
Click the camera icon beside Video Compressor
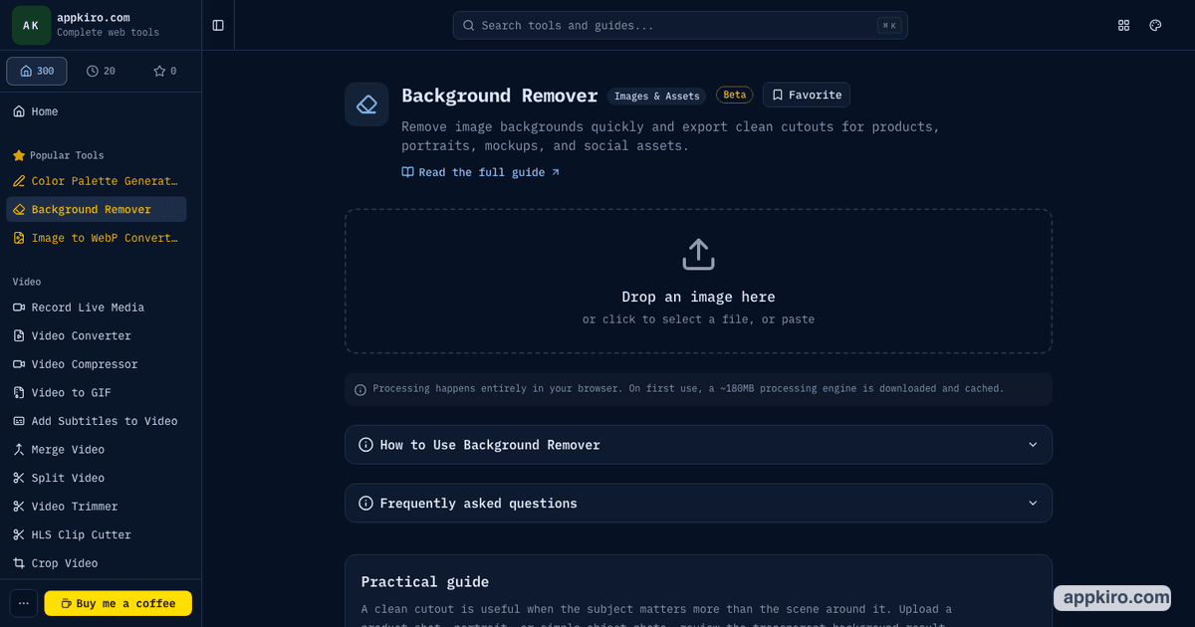pos(19,364)
